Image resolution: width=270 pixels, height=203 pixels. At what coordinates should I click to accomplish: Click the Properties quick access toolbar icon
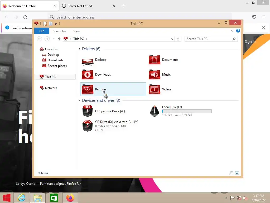tap(45, 24)
